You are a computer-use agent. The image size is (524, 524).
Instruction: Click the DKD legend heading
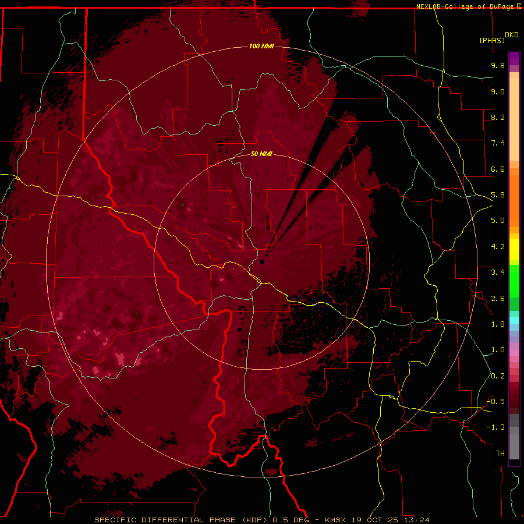[512, 35]
